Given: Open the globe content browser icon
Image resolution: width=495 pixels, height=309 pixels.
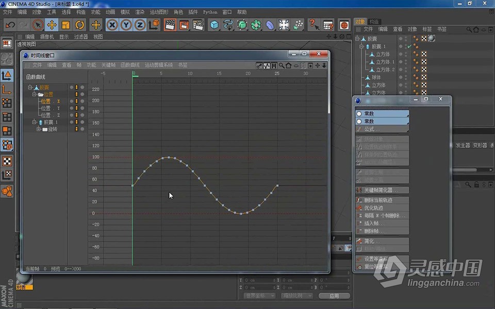Looking at the screenshot, I should coord(344,25).
